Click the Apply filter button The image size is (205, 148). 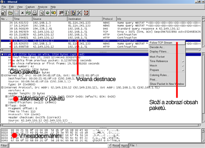pyautogui.click(x=124, y=146)
